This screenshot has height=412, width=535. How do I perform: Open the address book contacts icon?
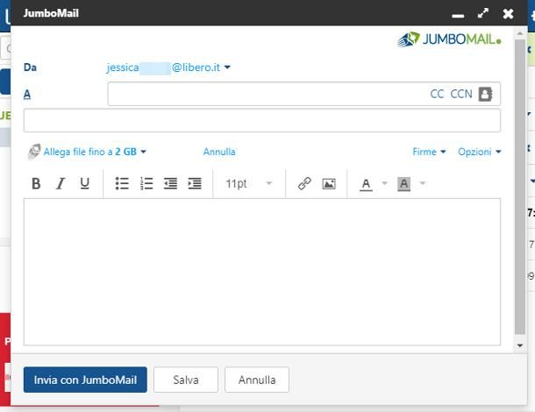tap(485, 94)
